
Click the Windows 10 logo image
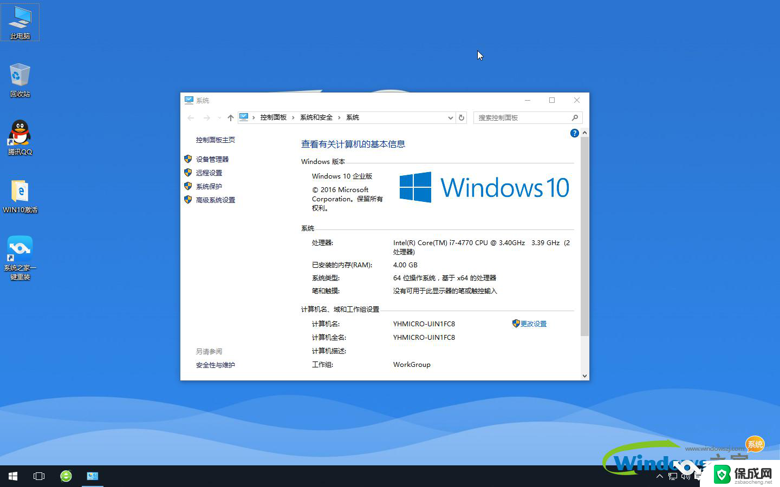tap(484, 188)
